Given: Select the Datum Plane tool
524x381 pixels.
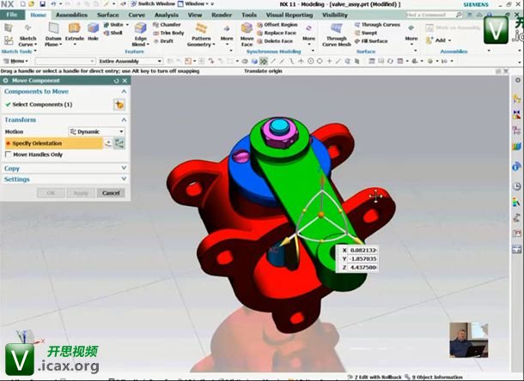Looking at the screenshot, I should 53,33.
